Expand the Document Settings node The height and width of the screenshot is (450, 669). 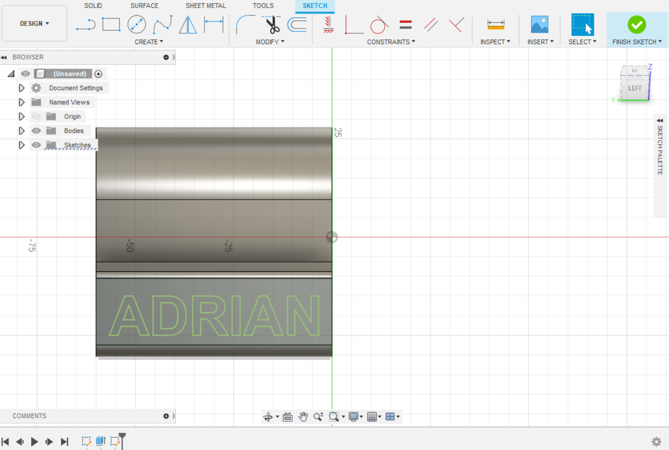point(21,88)
